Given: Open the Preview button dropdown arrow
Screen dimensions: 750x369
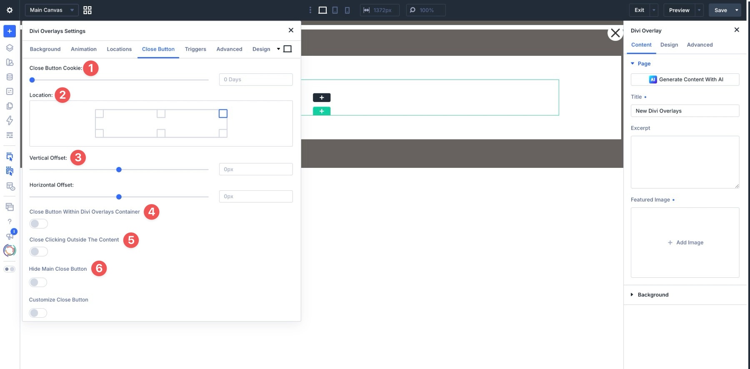Looking at the screenshot, I should tap(699, 10).
